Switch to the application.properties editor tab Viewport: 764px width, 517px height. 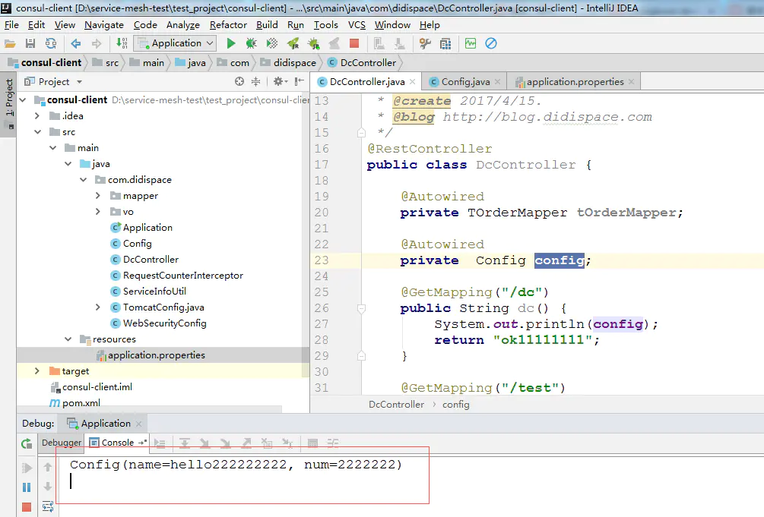(x=575, y=82)
